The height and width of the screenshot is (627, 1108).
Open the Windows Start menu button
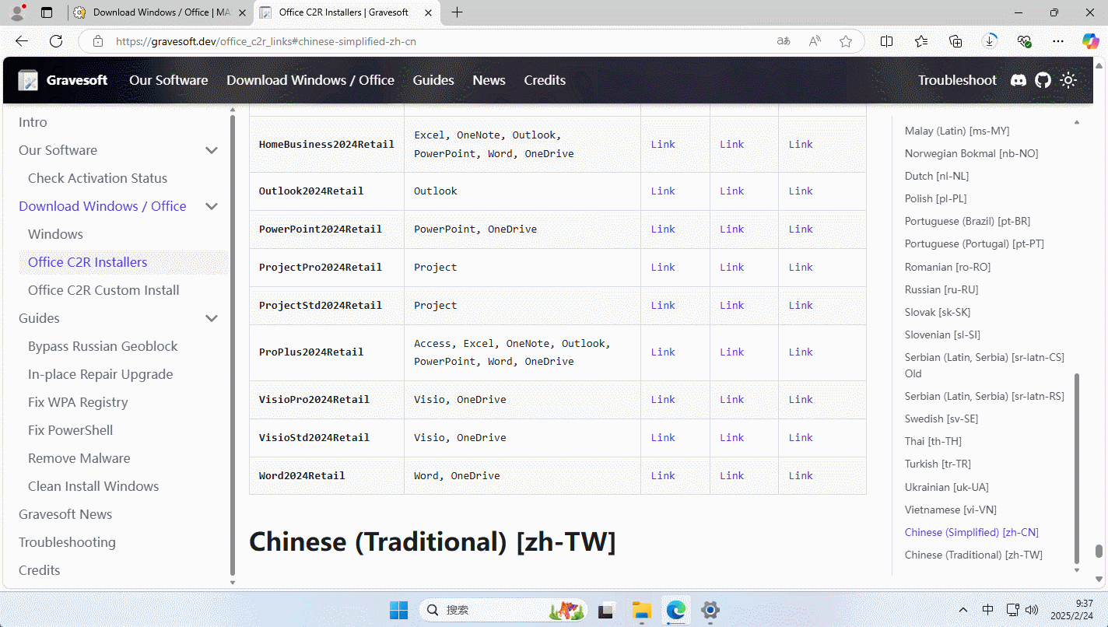pos(398,610)
